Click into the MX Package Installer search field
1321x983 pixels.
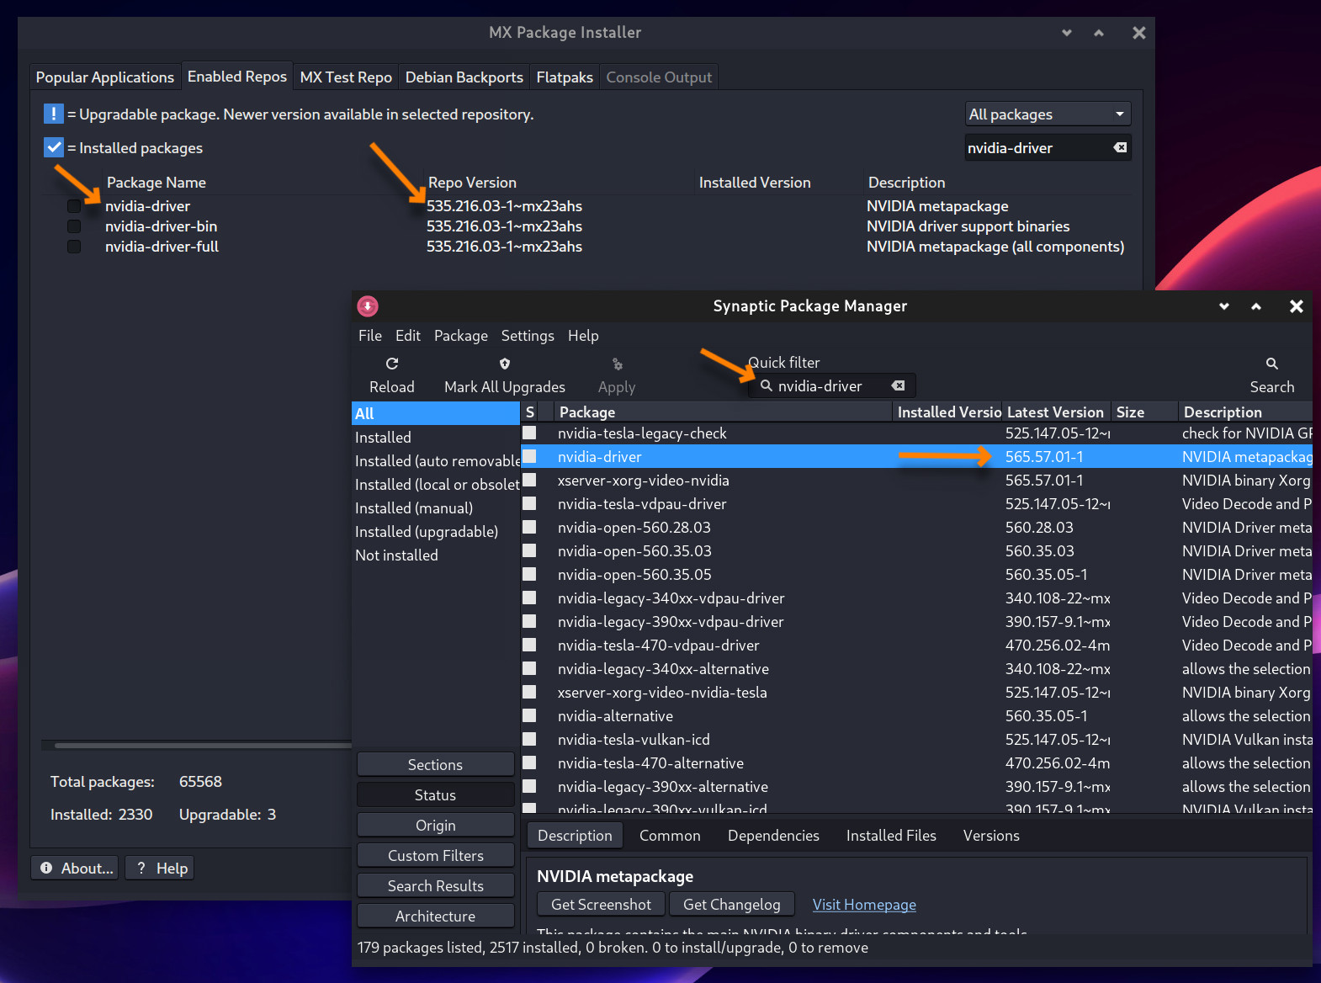tap(1048, 147)
